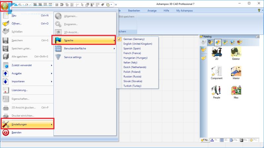The height and width of the screenshot is (148, 264).
Task: Select the globe catalog folder icon
Action: (x=232, y=42)
